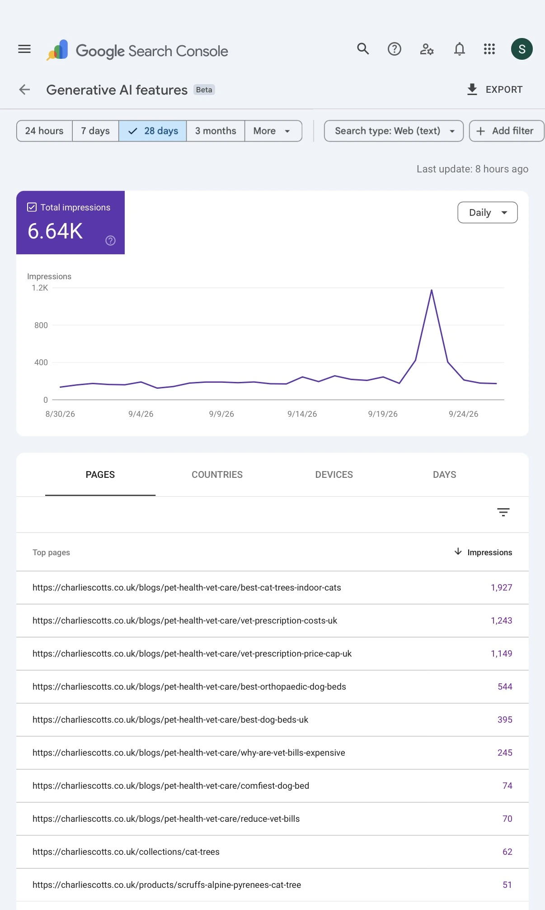Select the 7 days date range
545x910 pixels.
tap(95, 131)
